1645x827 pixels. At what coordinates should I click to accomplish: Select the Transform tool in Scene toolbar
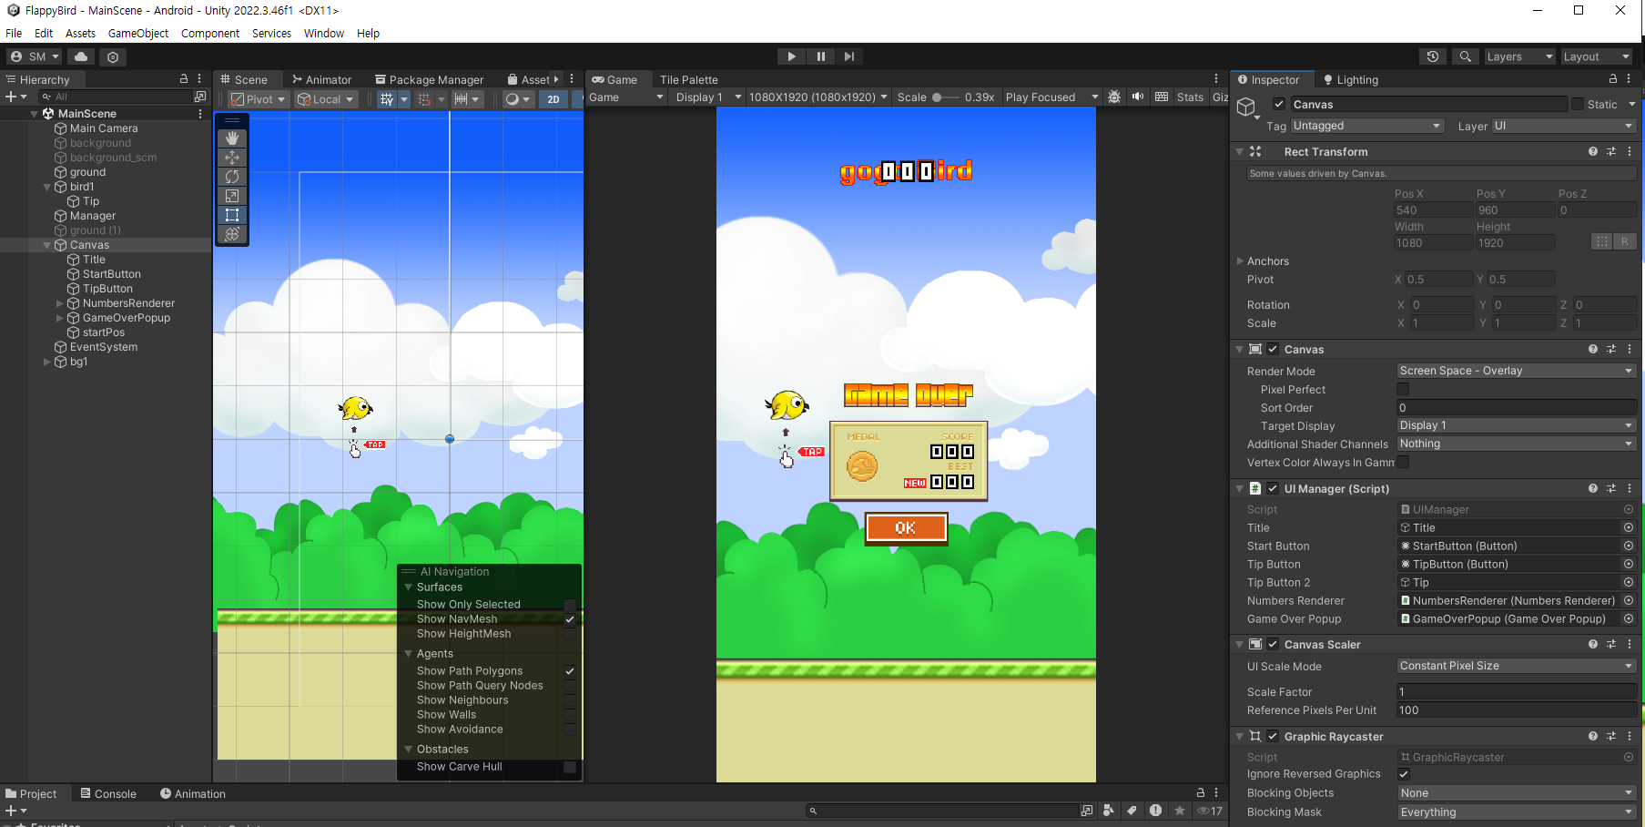pos(232,234)
